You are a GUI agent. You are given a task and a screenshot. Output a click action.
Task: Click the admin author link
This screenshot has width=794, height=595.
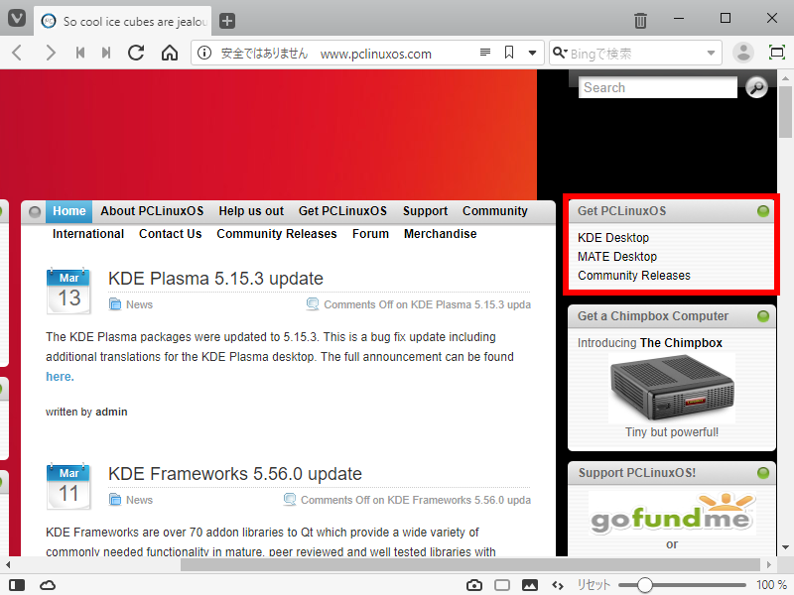pyautogui.click(x=111, y=412)
